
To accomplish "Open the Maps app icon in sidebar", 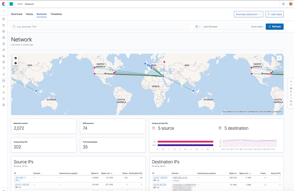I will point(4,44).
